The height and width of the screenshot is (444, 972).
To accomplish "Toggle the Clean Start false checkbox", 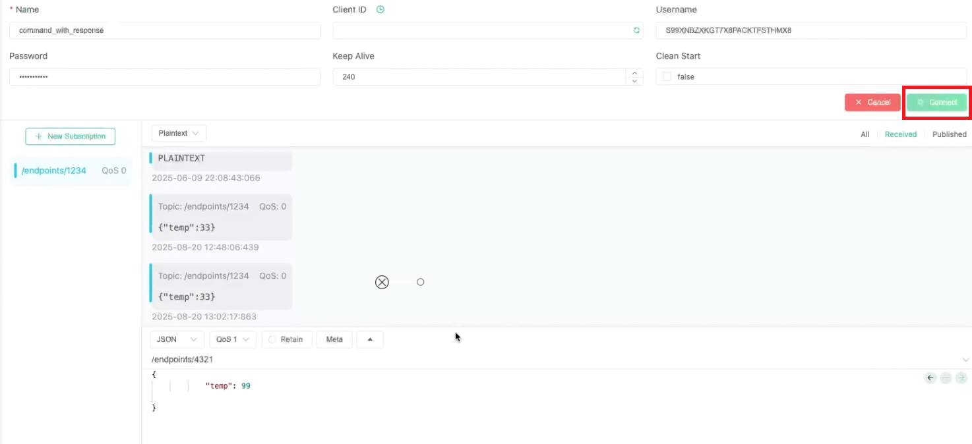I will coord(667,76).
